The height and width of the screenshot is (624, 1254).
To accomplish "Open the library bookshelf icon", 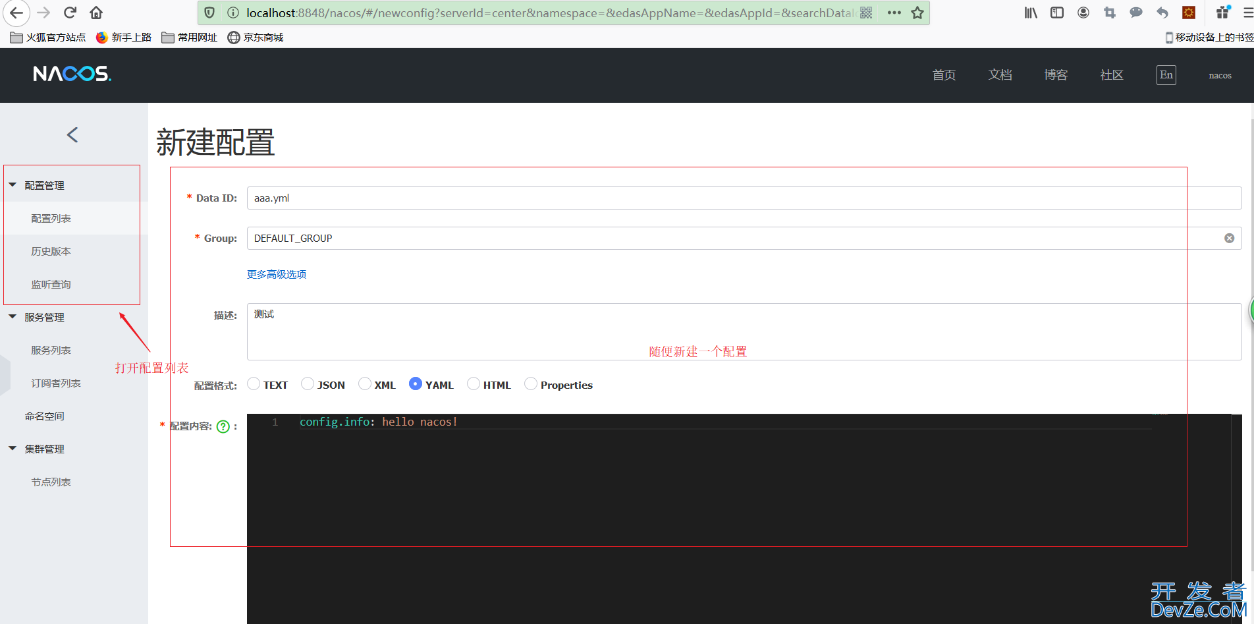I will click(x=1031, y=13).
